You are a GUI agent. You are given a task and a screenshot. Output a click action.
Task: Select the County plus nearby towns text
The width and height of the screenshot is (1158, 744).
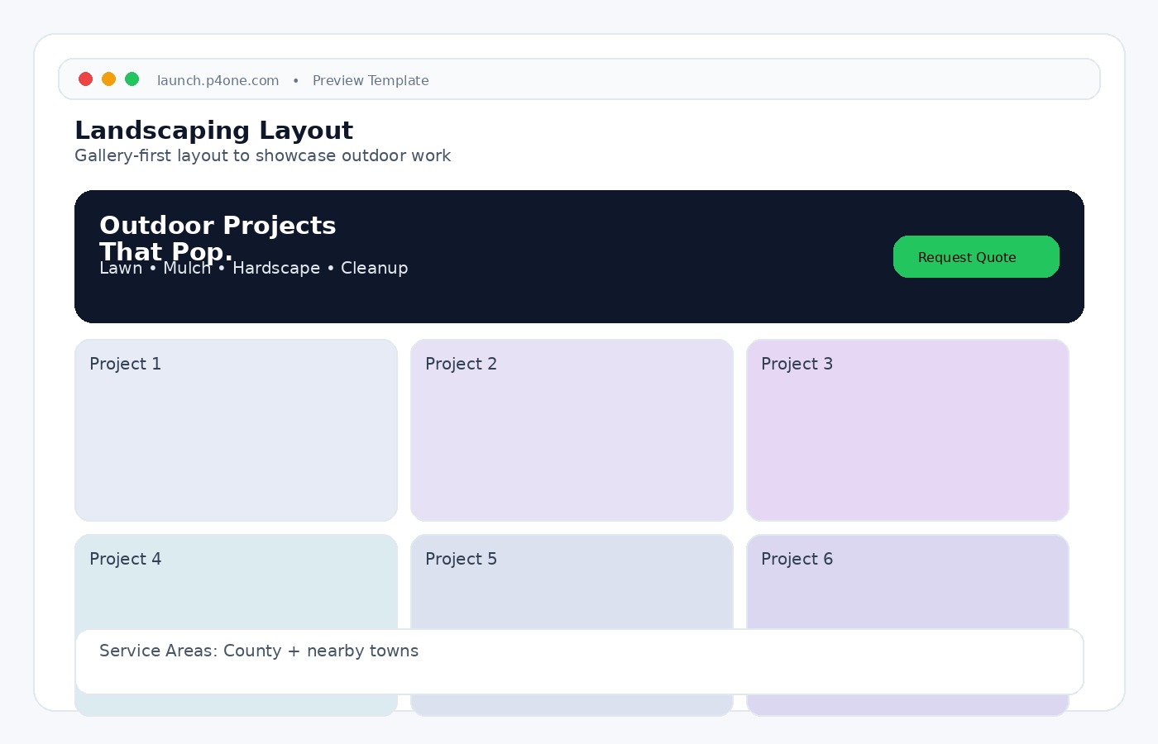click(x=259, y=651)
